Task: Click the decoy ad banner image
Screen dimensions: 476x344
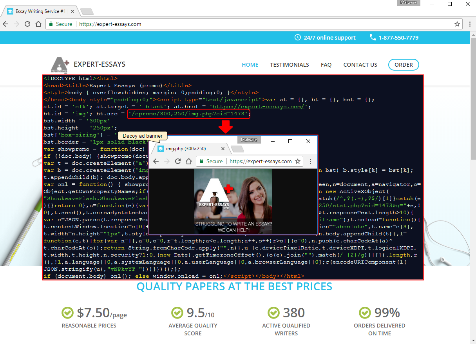Action: [233, 201]
